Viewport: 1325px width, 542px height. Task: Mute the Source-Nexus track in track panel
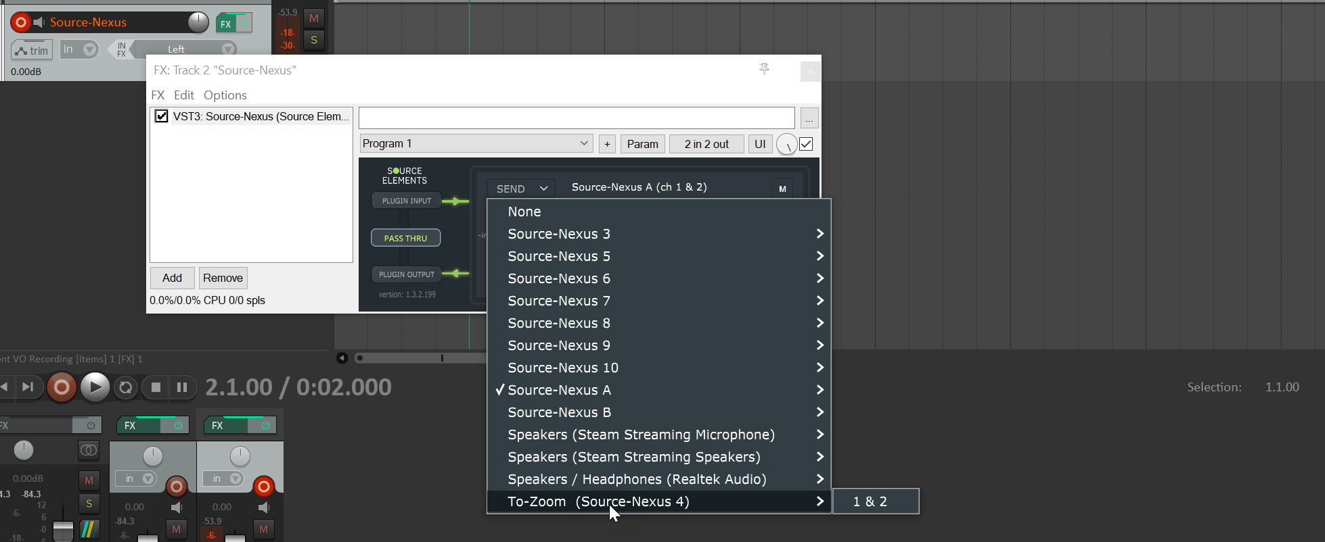314,18
